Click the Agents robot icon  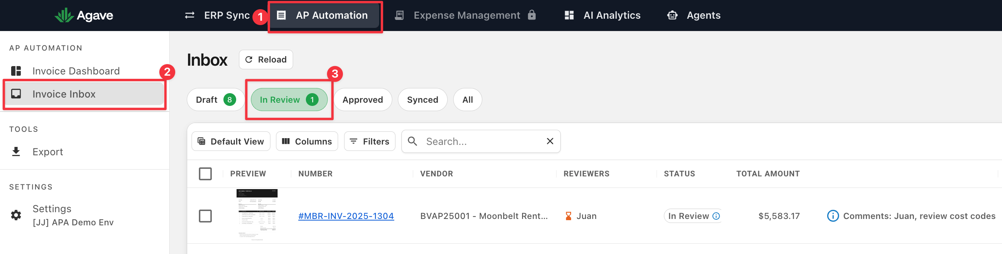point(672,16)
